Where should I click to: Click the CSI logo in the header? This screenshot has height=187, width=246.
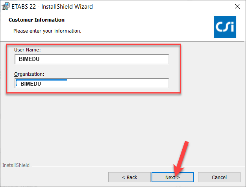[x=225, y=27]
